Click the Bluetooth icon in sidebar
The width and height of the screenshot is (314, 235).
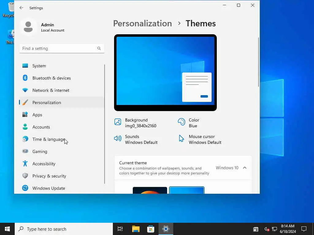(x=25, y=78)
